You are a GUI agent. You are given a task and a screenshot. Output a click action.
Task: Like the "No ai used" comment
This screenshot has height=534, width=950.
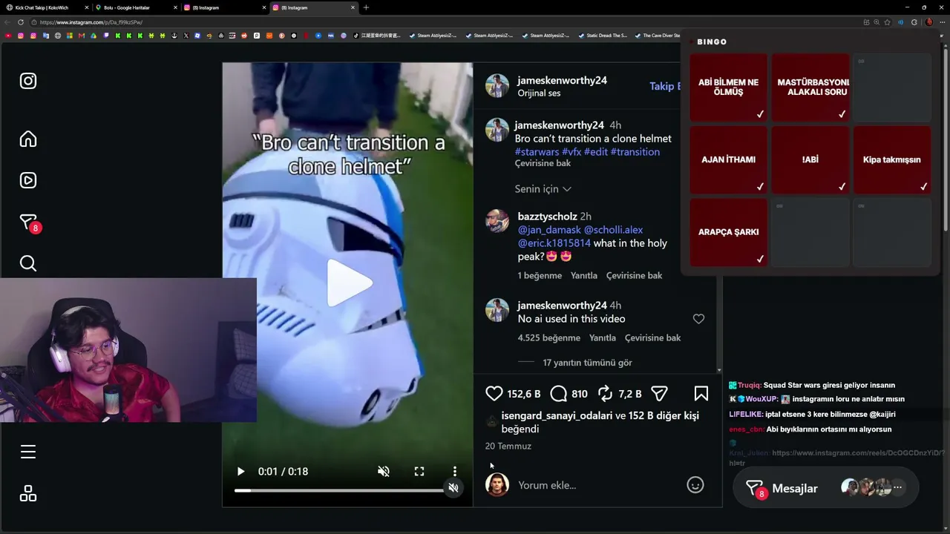pyautogui.click(x=698, y=319)
